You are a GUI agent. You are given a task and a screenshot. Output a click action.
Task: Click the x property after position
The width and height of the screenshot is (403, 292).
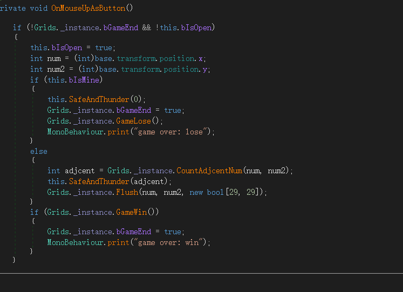pos(201,59)
